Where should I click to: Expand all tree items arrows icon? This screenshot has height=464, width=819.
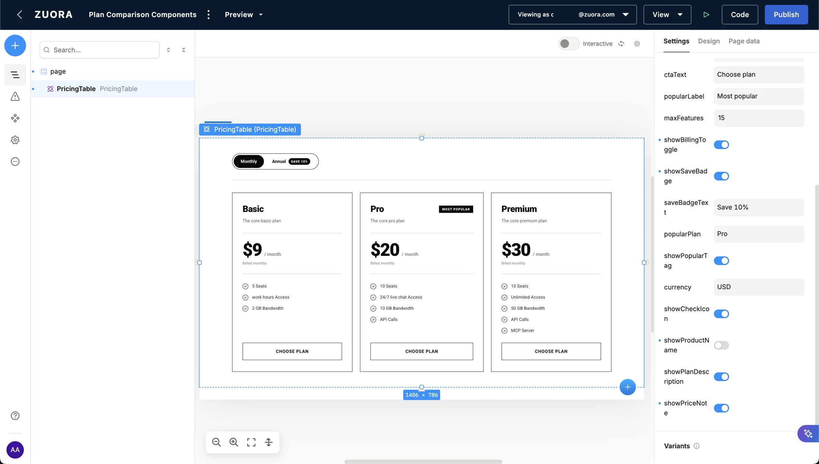click(x=168, y=50)
